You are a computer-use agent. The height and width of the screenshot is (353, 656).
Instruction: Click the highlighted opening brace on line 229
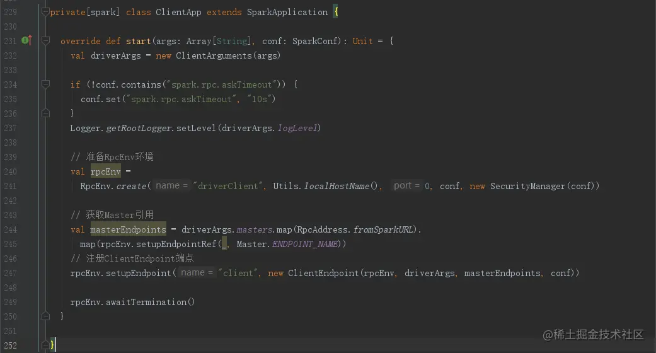point(335,12)
